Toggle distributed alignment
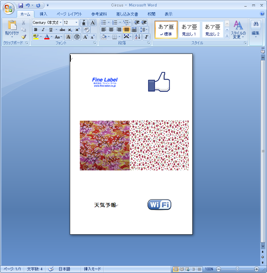This screenshot has height=273, width=267. pos(134,30)
